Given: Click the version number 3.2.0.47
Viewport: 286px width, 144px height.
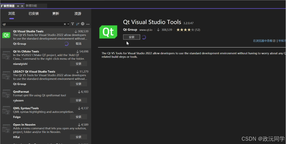Looking at the screenshot, I should point(188,23).
